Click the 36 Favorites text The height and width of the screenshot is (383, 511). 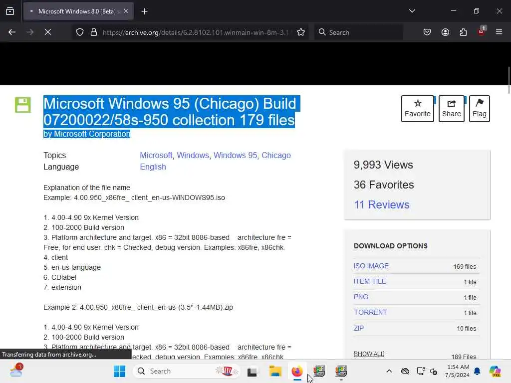point(384,185)
